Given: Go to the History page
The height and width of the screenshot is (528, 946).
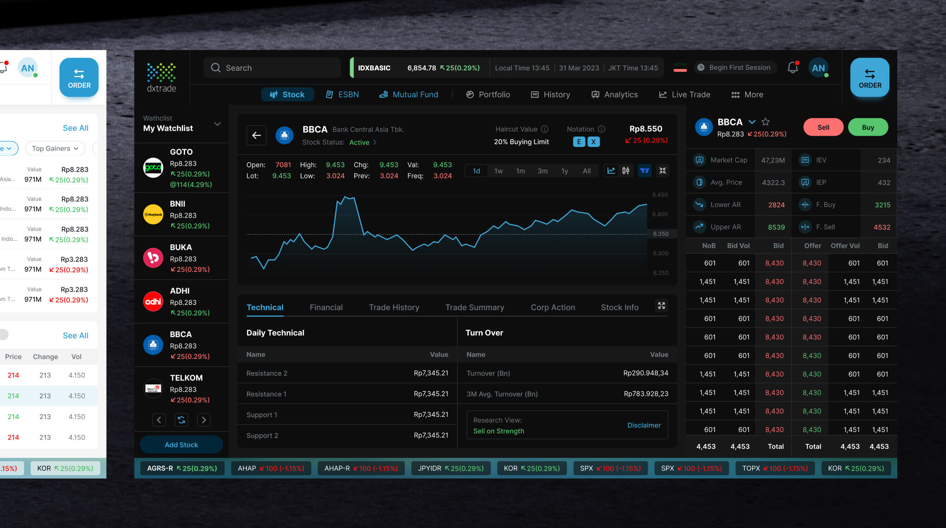Looking at the screenshot, I should tap(550, 94).
